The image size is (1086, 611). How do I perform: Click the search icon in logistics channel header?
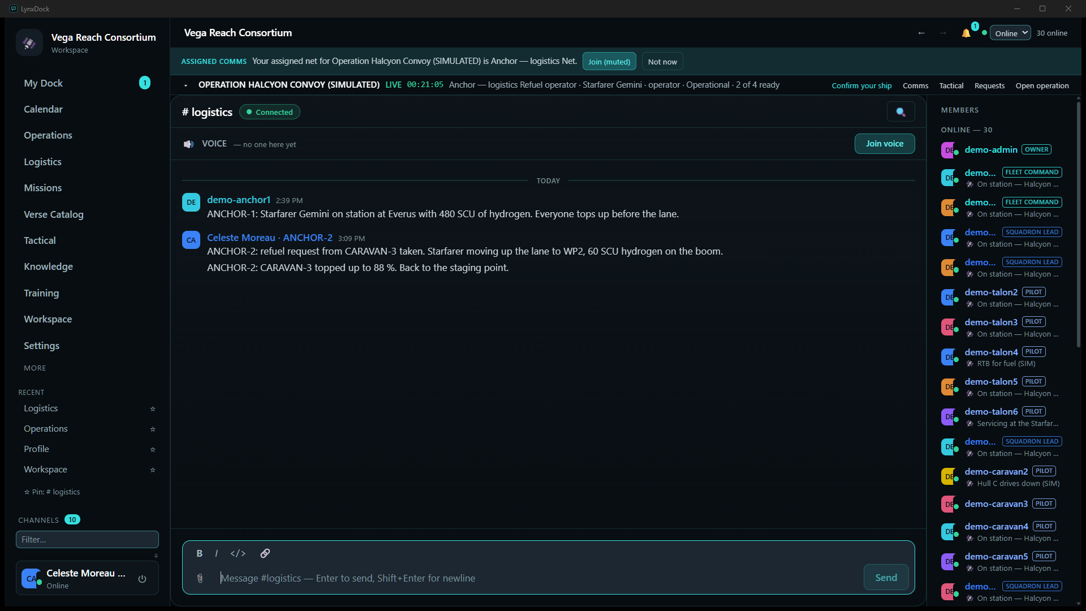[900, 112]
